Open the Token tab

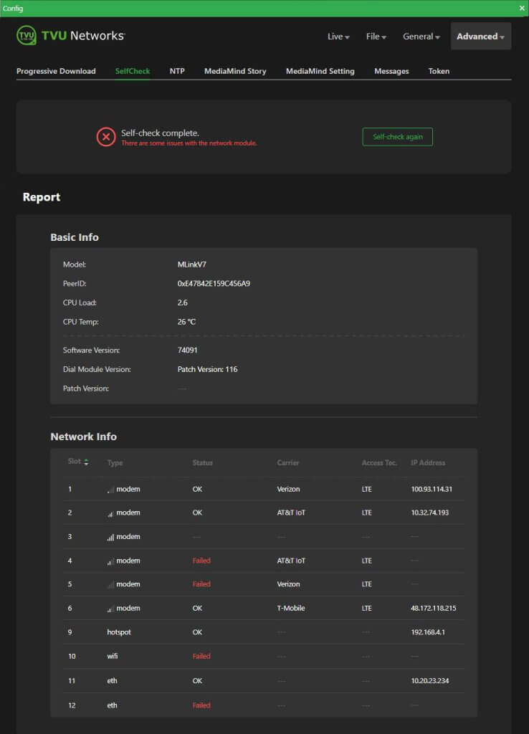click(x=439, y=71)
